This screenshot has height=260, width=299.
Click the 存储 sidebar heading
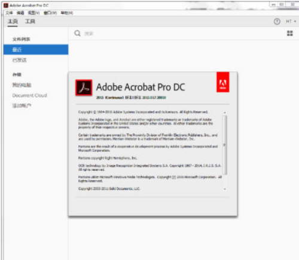[x=17, y=74]
